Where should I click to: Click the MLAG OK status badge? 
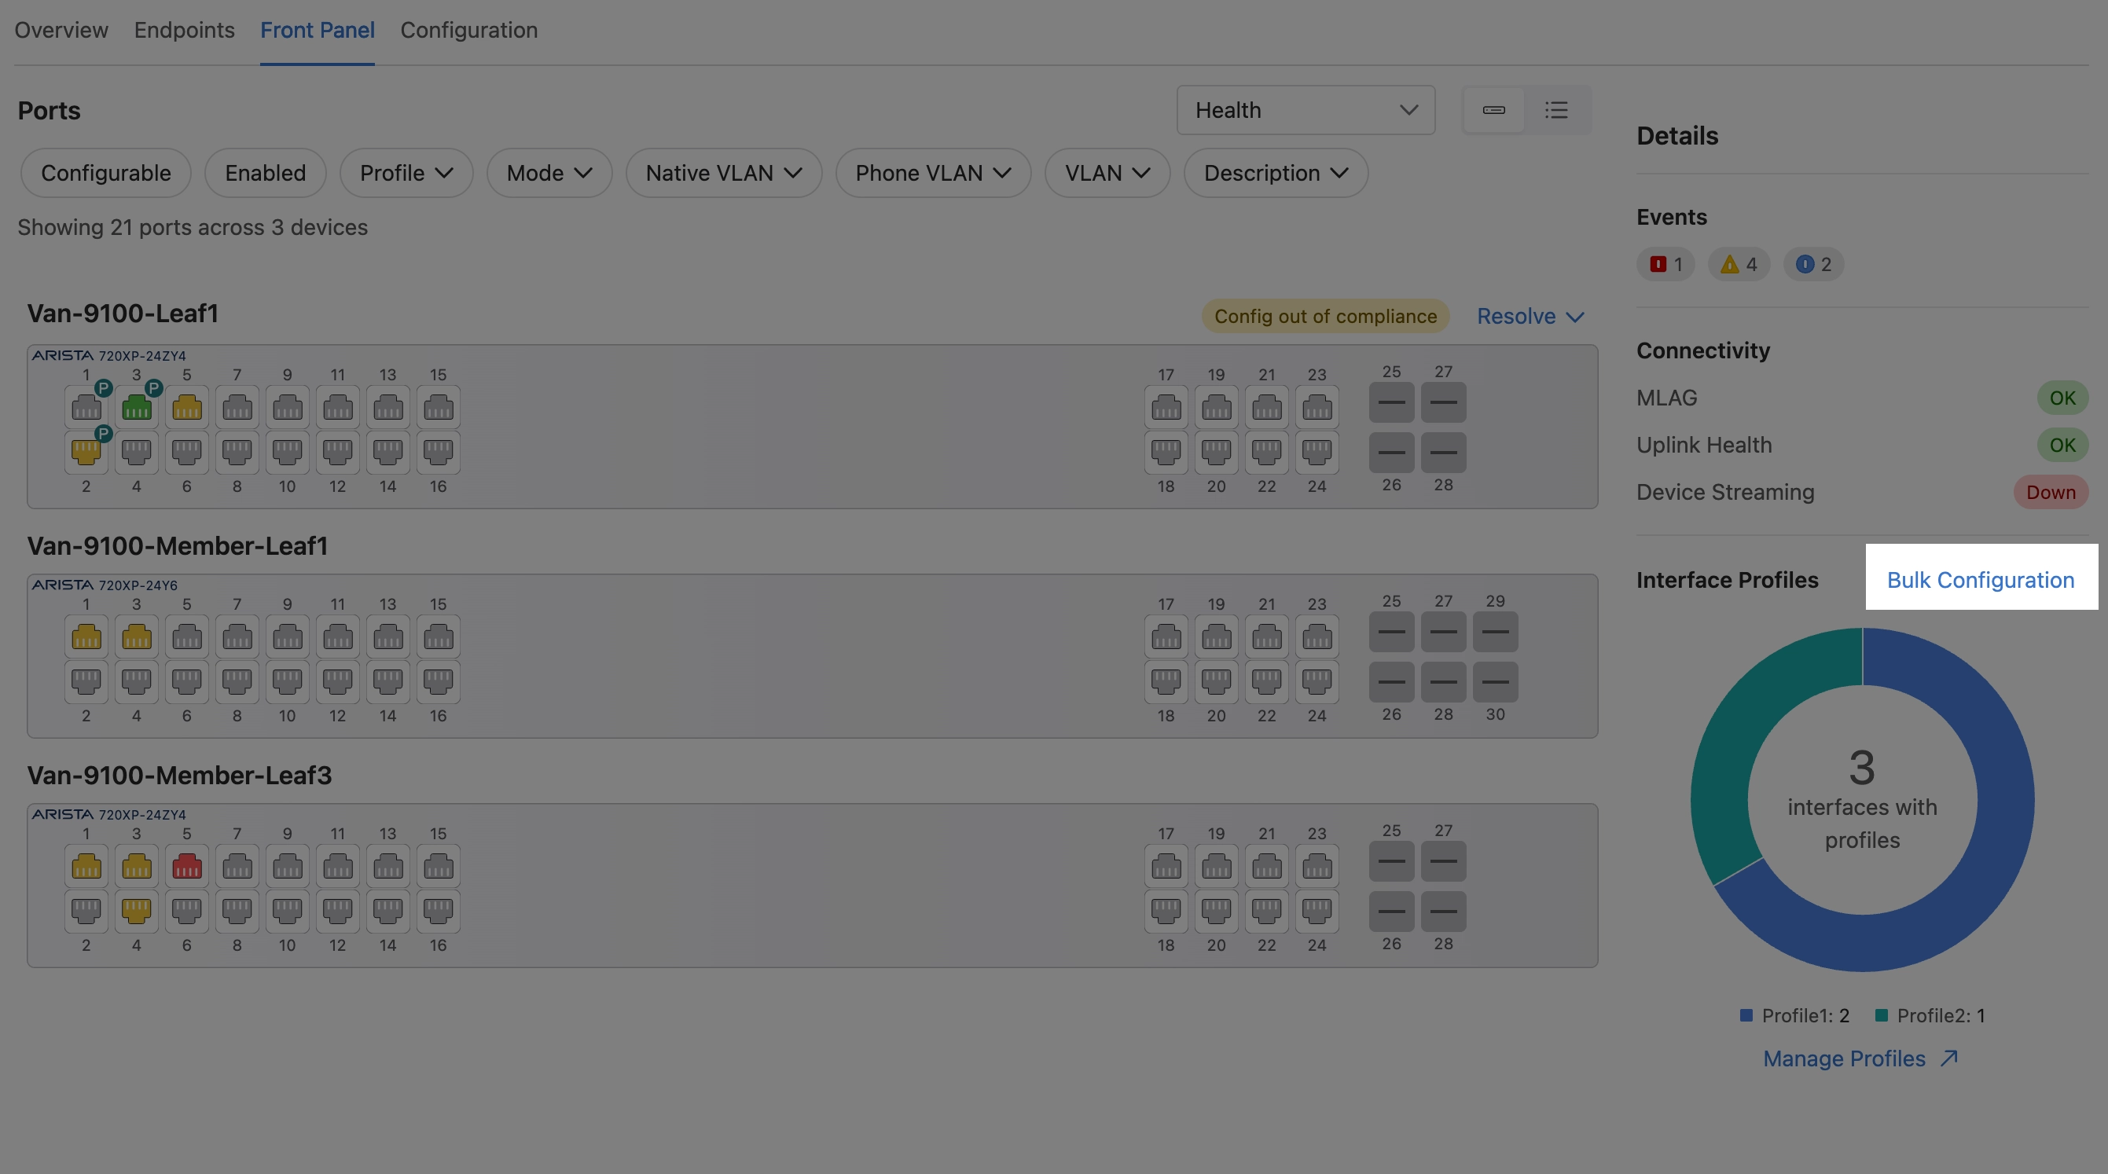(2062, 398)
